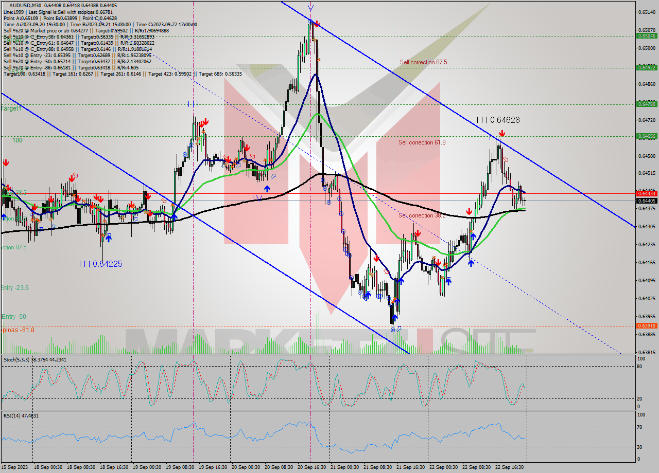Image resolution: width=659 pixels, height=473 pixels.
Task: Select the 'Sell %10 @ Entry -23' line
Action: [x=77, y=55]
